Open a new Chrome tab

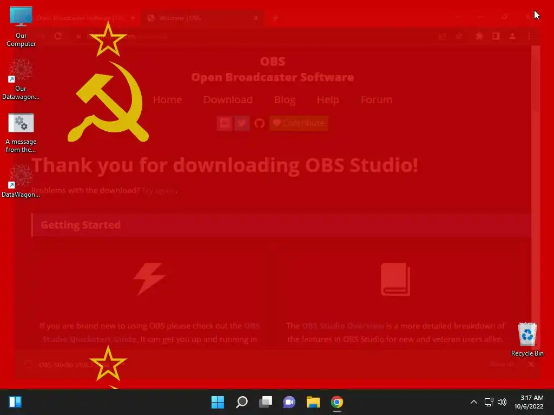275,18
